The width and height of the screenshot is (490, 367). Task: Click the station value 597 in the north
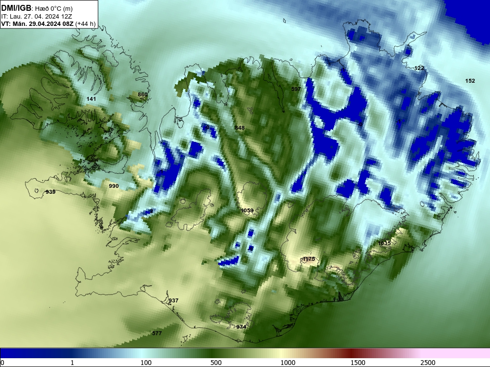296,89
